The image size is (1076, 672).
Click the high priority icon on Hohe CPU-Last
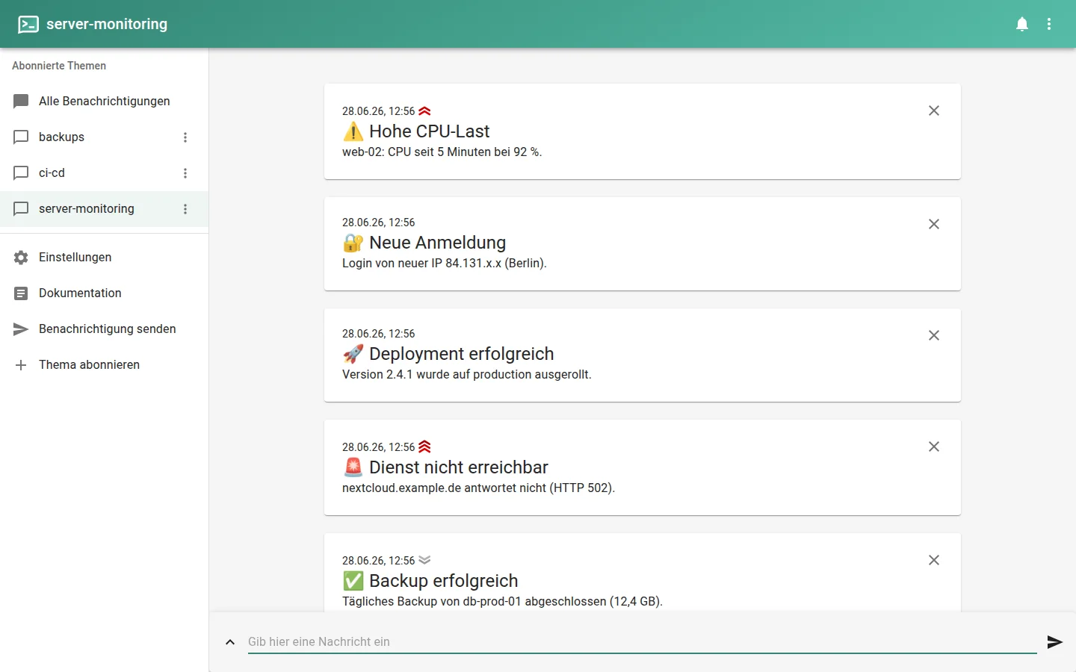[424, 111]
